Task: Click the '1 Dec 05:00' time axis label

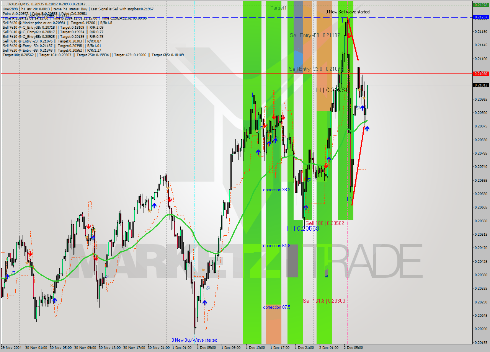Action: pyautogui.click(x=207, y=348)
